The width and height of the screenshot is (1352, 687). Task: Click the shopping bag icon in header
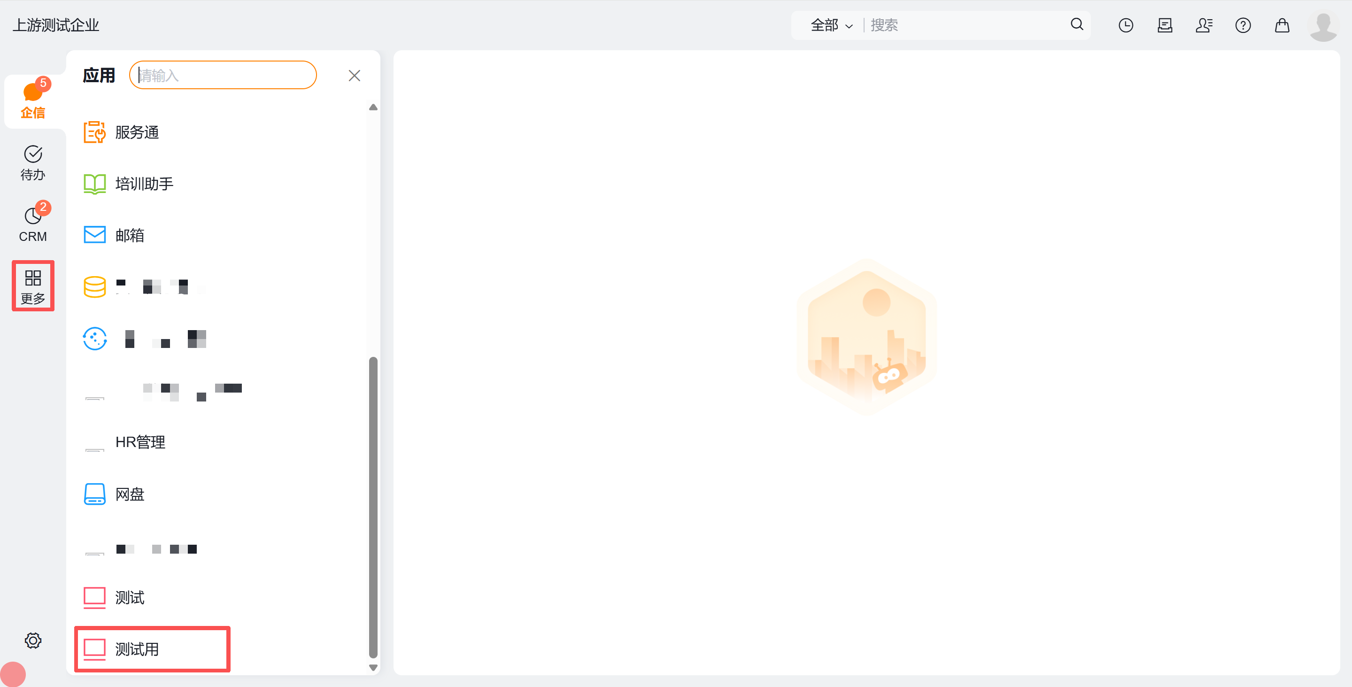click(x=1282, y=25)
